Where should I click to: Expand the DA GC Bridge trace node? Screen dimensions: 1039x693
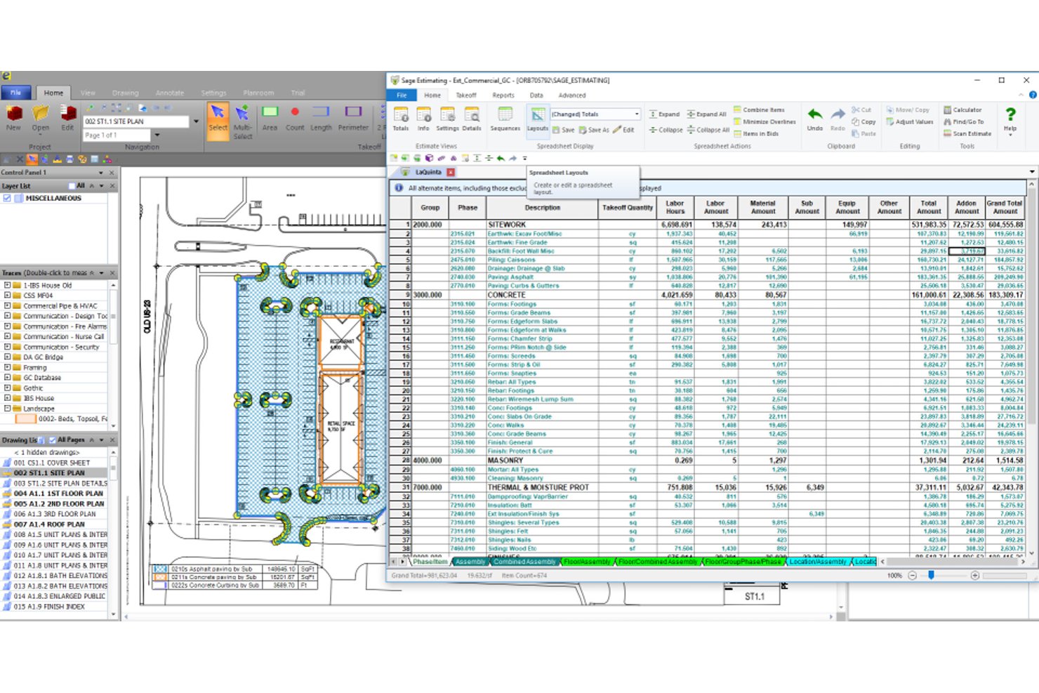click(x=7, y=357)
